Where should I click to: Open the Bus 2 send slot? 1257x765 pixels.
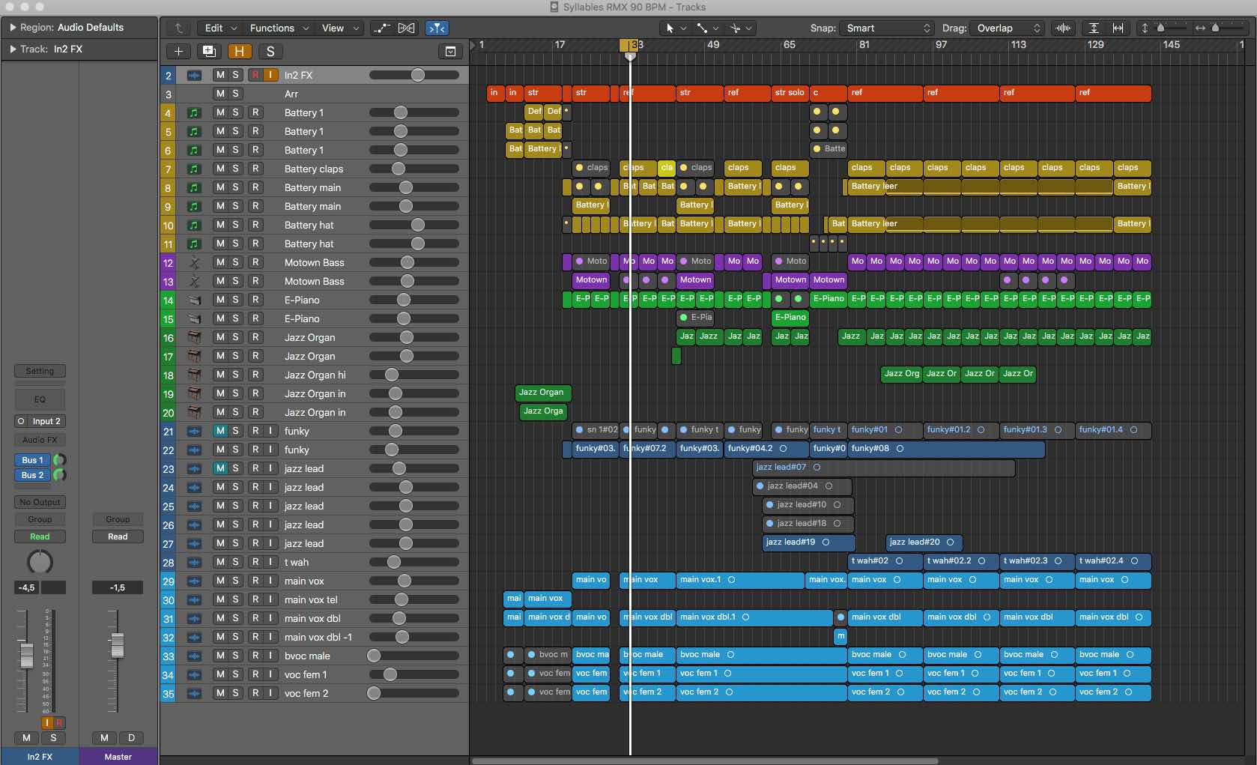pyautogui.click(x=32, y=475)
